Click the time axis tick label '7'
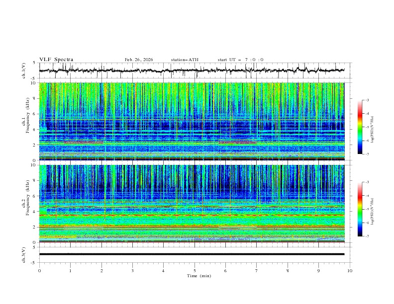Image resolution: width=394 pixels, height=304 pixels. pyautogui.click(x=257, y=271)
